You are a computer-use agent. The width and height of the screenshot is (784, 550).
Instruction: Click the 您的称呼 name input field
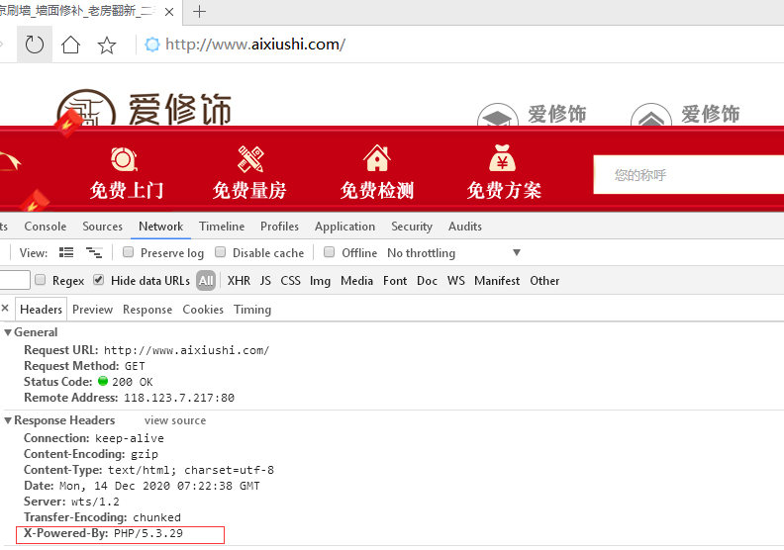coord(689,175)
